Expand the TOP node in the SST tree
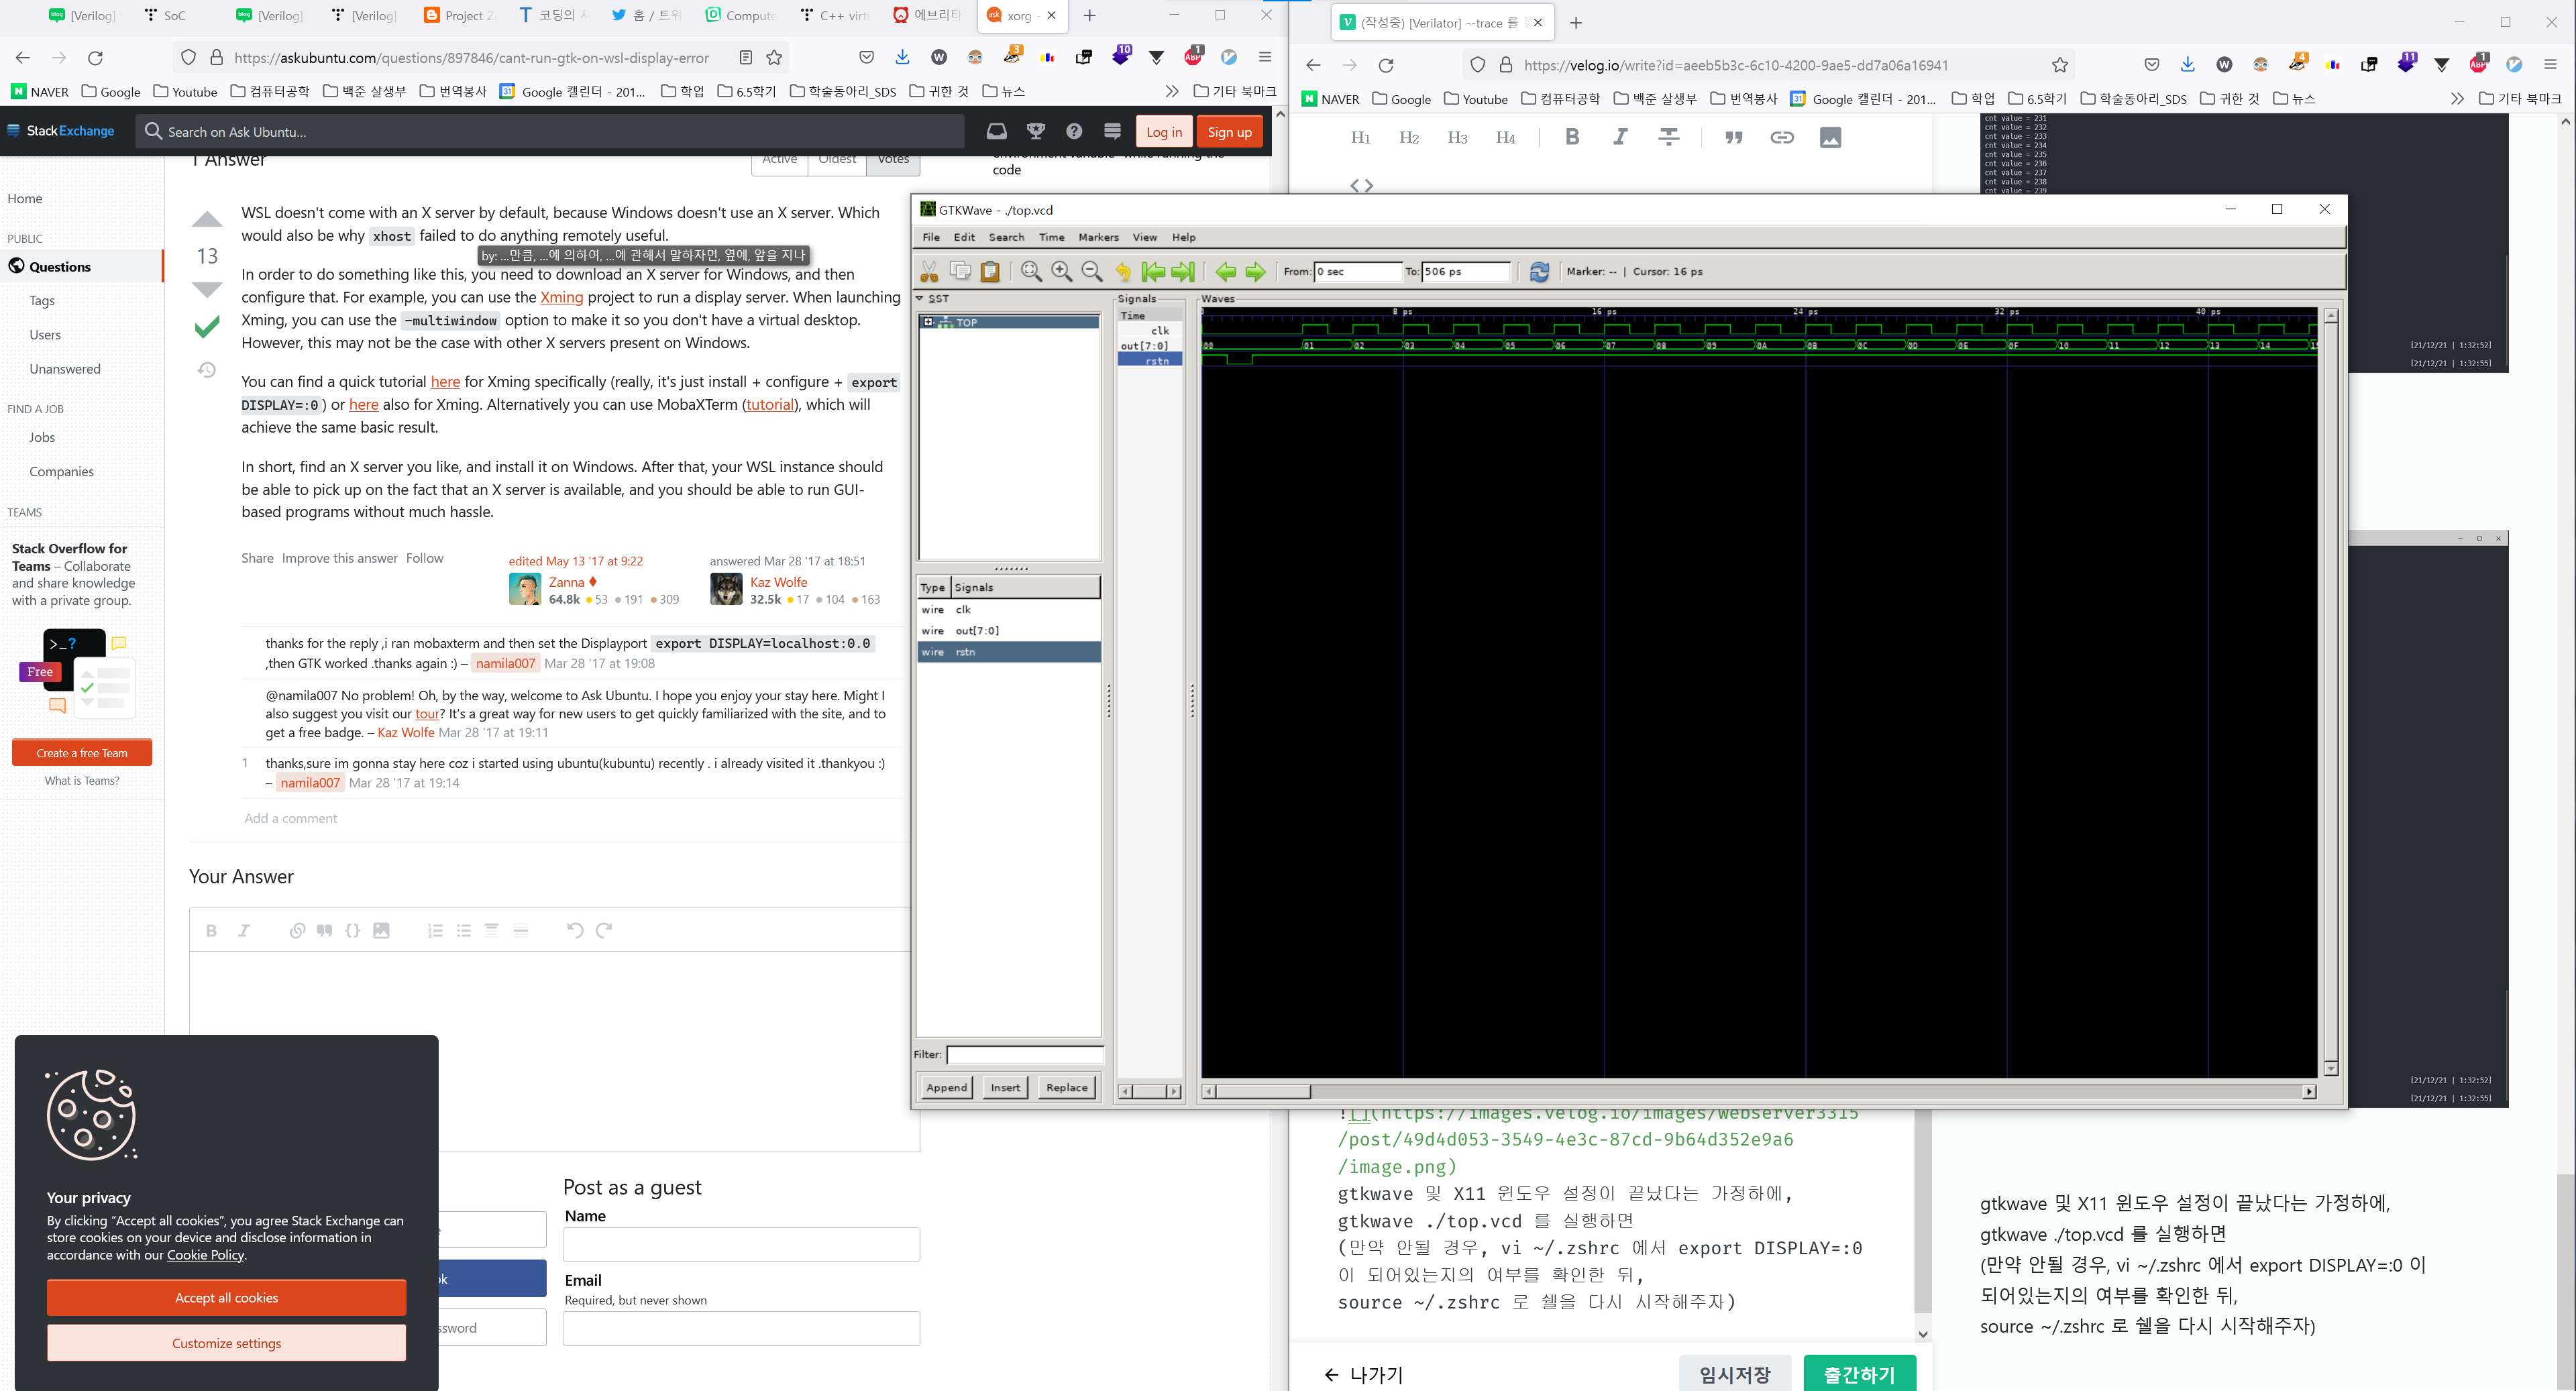Viewport: 2576px width, 1391px height. (x=928, y=322)
